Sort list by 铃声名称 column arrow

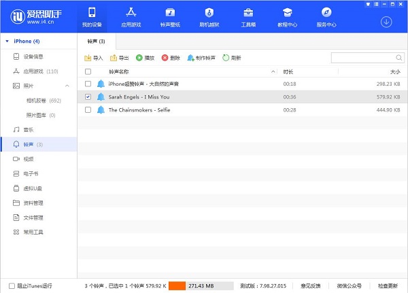pos(273,71)
